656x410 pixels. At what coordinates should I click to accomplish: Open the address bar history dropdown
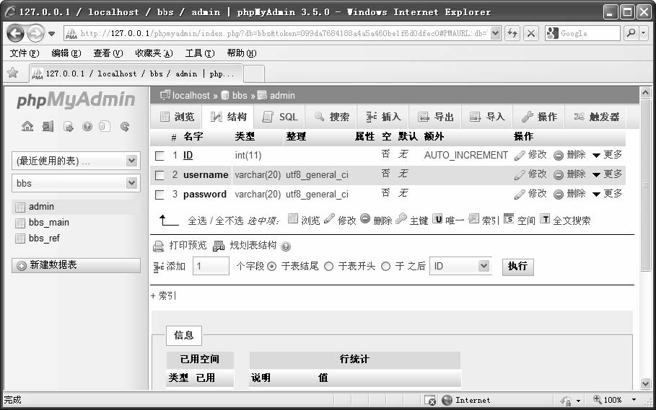pyautogui.click(x=495, y=33)
